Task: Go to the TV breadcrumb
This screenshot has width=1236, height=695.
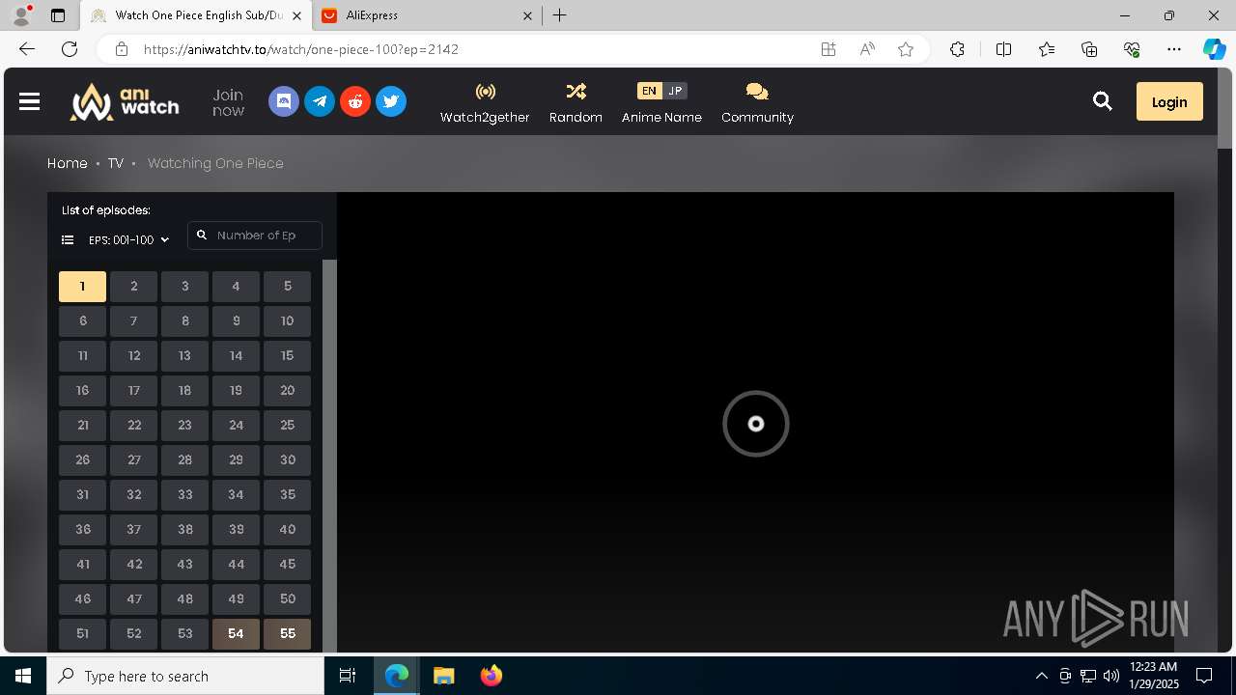Action: (115, 163)
